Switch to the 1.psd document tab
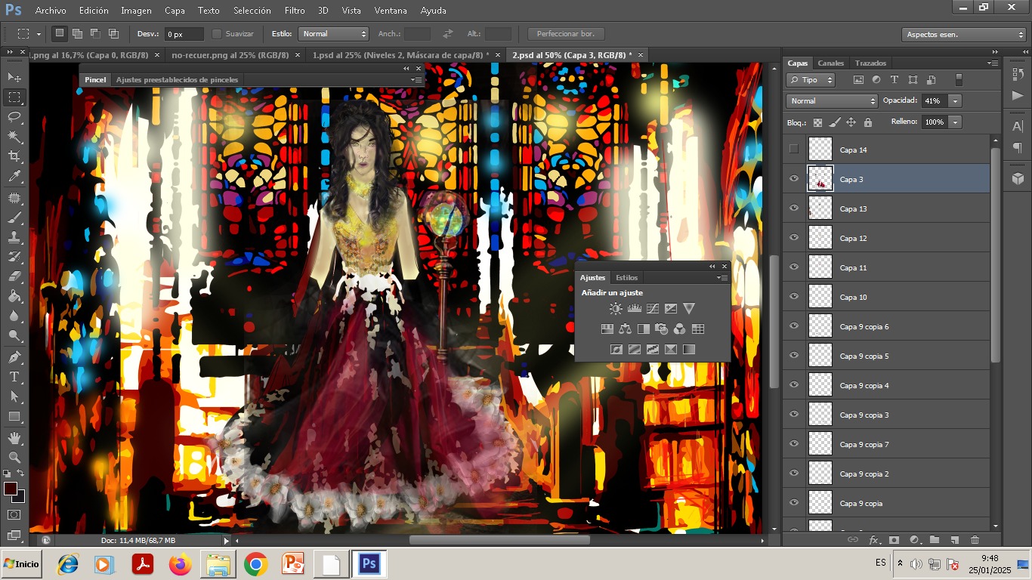Viewport: 1032px width, 580px height. tap(400, 55)
